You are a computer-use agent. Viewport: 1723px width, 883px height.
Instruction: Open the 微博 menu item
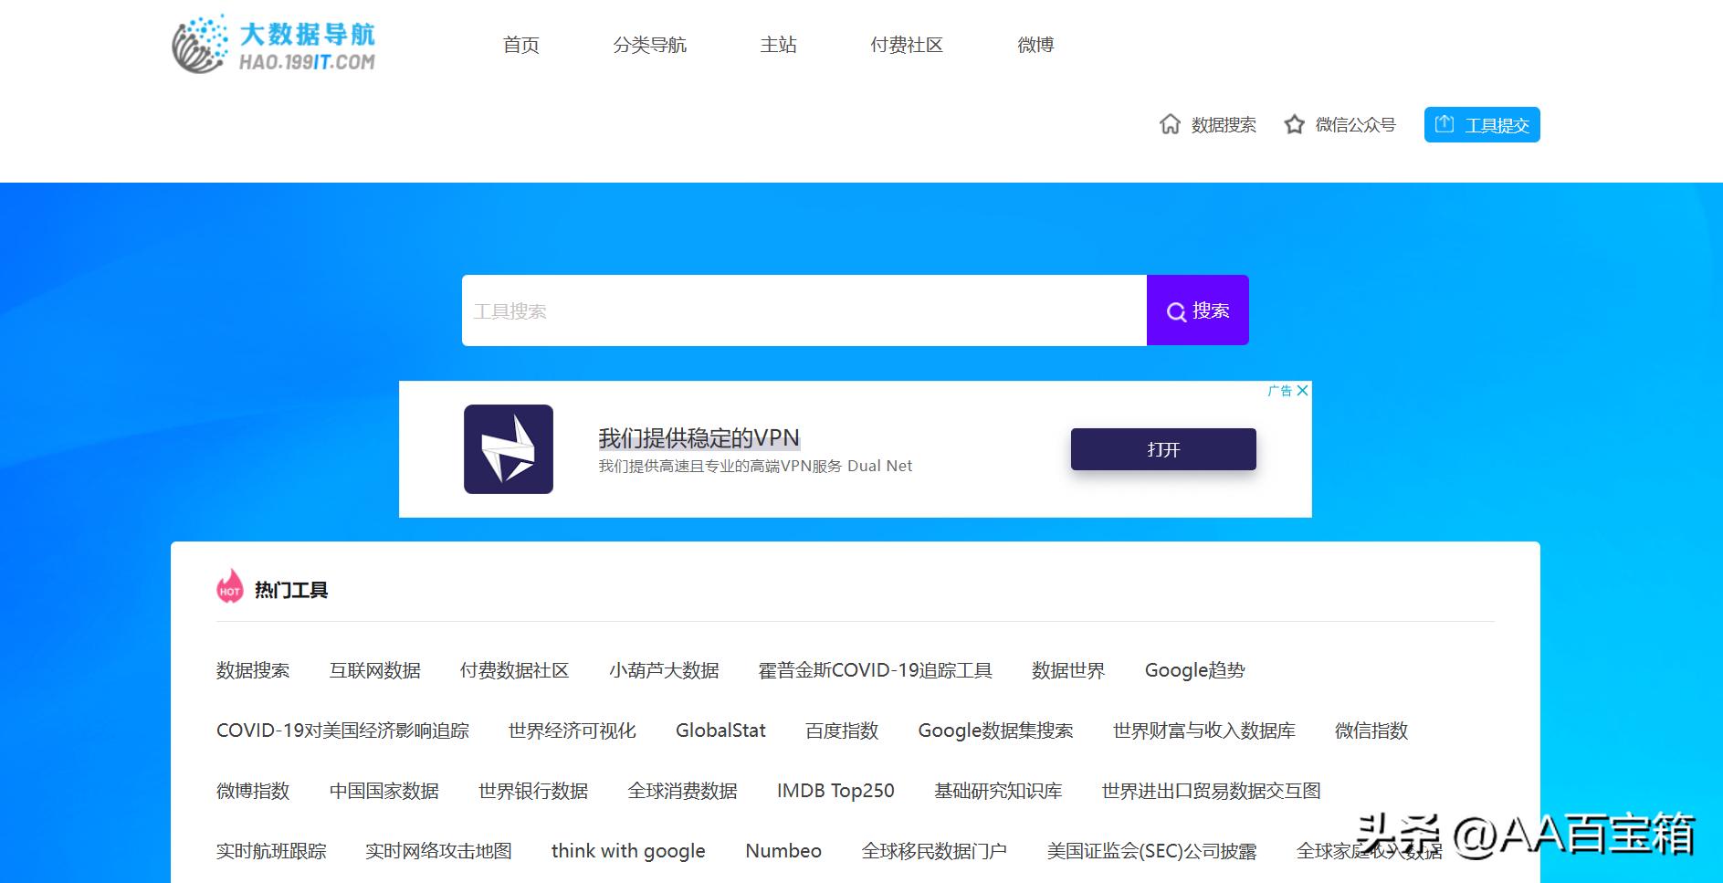click(x=1035, y=45)
